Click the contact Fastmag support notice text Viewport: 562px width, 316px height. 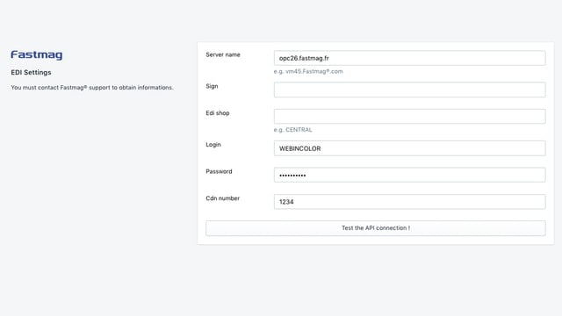pos(92,88)
